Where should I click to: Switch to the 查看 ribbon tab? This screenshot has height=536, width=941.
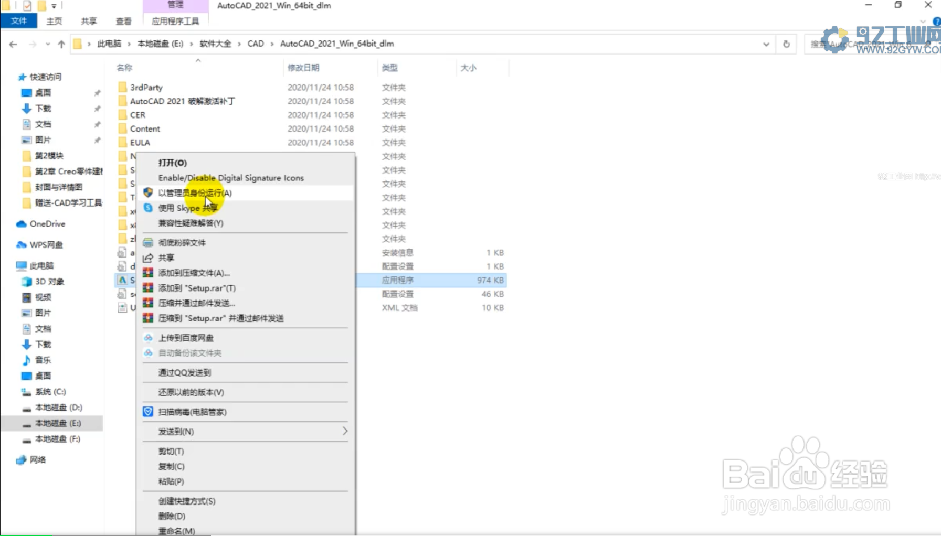pos(123,21)
